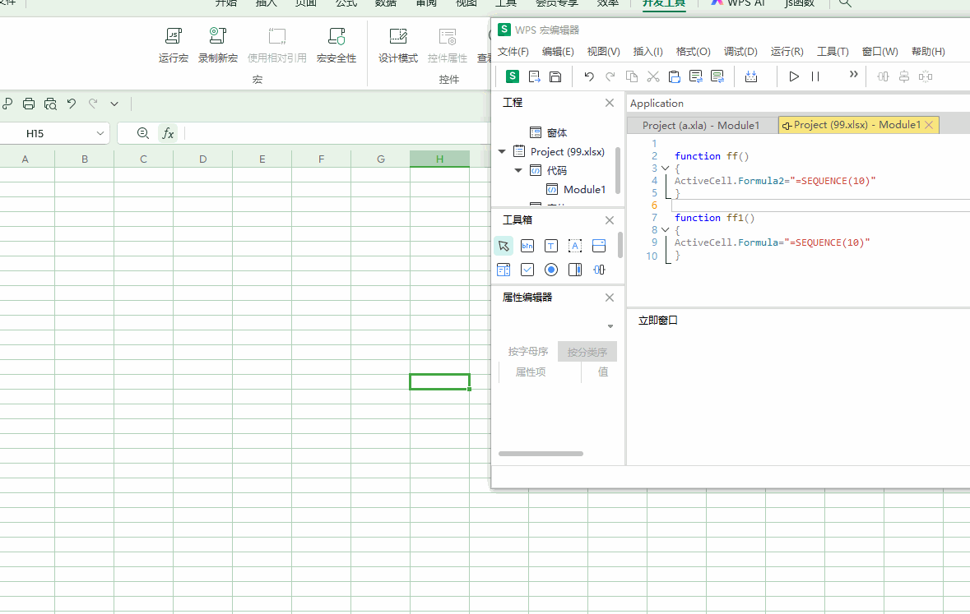Toggle 设计模式 design mode
The height and width of the screenshot is (614, 970).
(x=398, y=45)
